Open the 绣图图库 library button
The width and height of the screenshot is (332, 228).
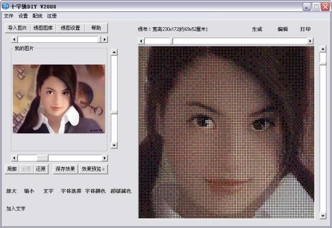43,28
